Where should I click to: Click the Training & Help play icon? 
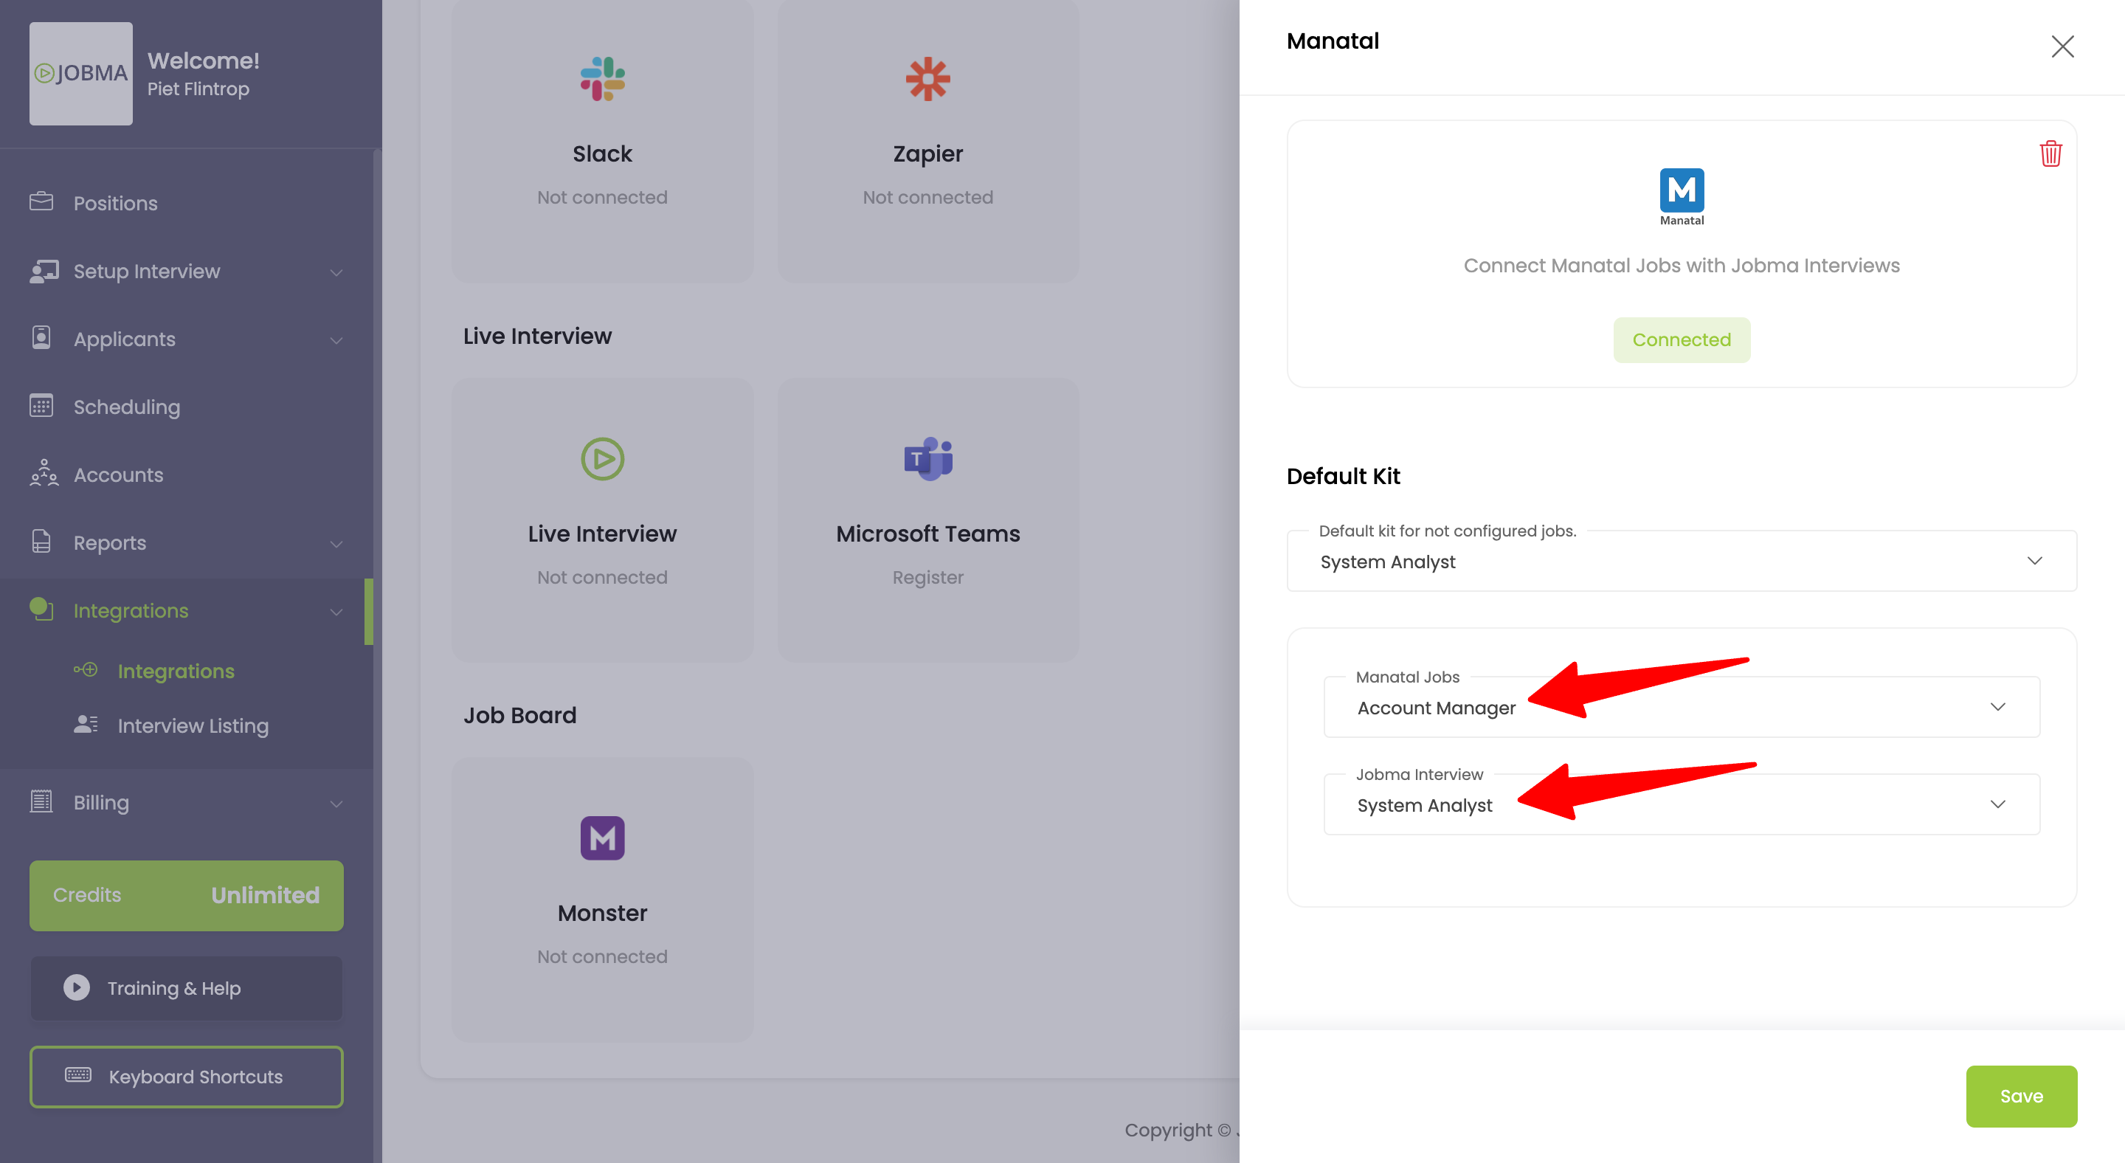[x=77, y=987]
